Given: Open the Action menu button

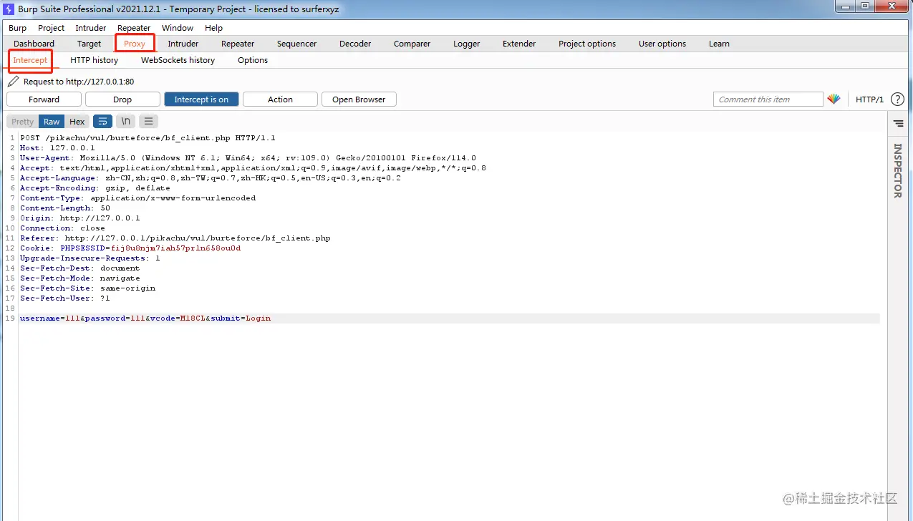Looking at the screenshot, I should 280,99.
